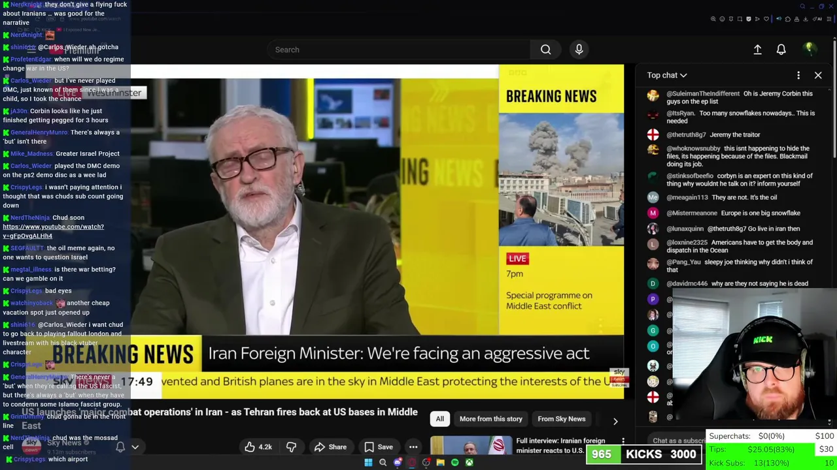Image resolution: width=837 pixels, height=470 pixels.
Task: Click the browser pin toolbar icon
Action: click(x=731, y=19)
